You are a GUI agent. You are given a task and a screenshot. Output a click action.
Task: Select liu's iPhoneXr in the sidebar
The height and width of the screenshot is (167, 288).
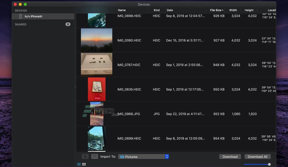[x=43, y=16]
